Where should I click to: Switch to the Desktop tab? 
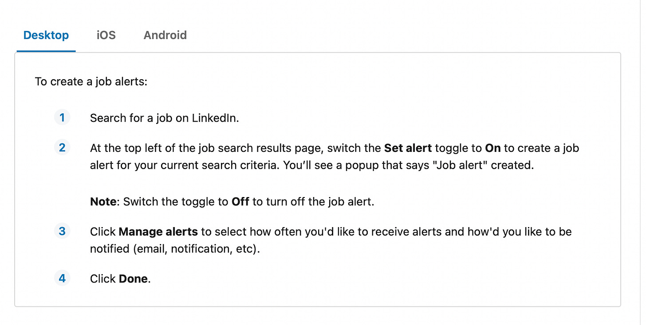coord(46,35)
